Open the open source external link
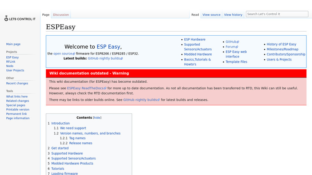Screen dimensions: 312x175 point(64,54)
